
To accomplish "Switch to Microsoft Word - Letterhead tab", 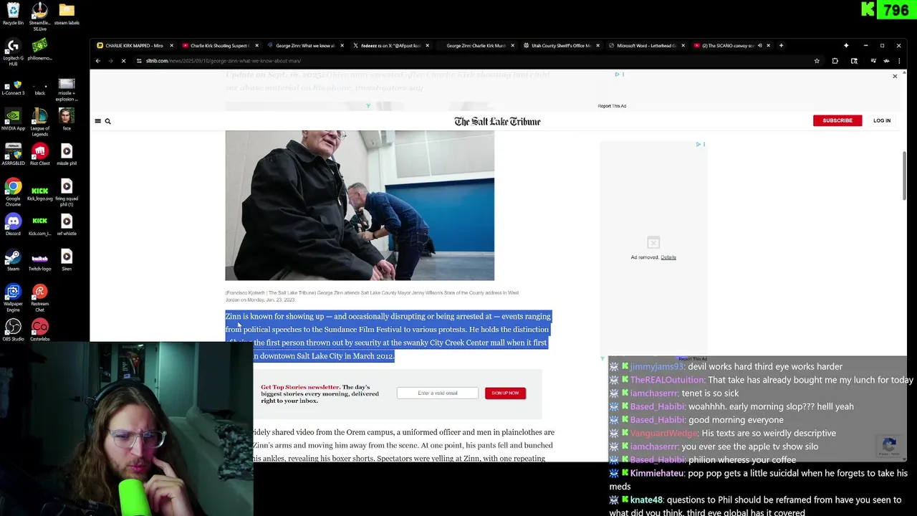I will click(646, 45).
